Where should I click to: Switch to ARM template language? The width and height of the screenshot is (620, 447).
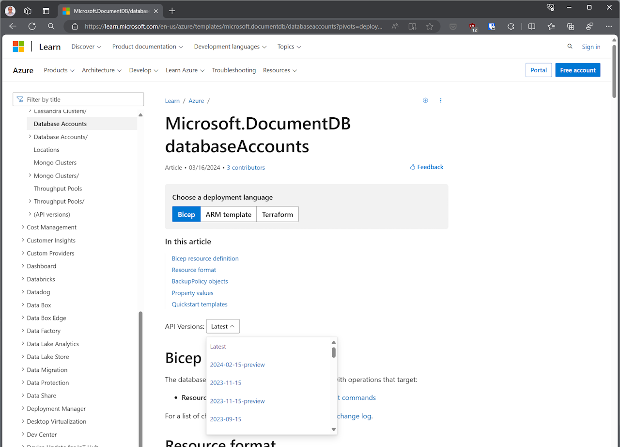229,214
